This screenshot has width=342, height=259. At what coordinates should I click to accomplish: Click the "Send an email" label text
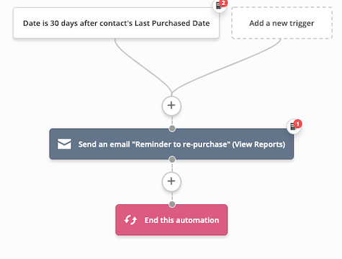click(104, 145)
